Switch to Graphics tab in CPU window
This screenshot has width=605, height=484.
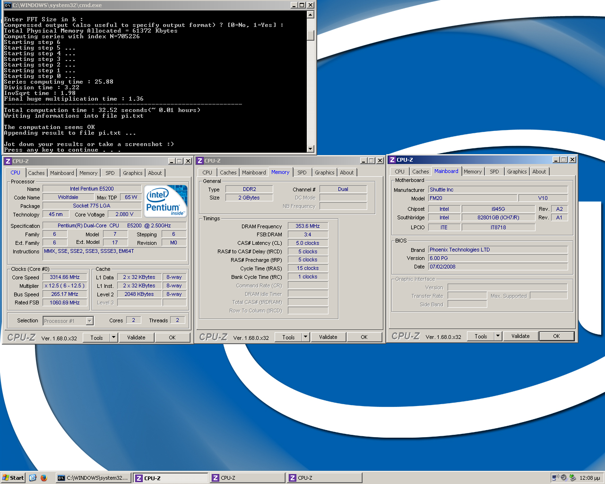pos(133,173)
